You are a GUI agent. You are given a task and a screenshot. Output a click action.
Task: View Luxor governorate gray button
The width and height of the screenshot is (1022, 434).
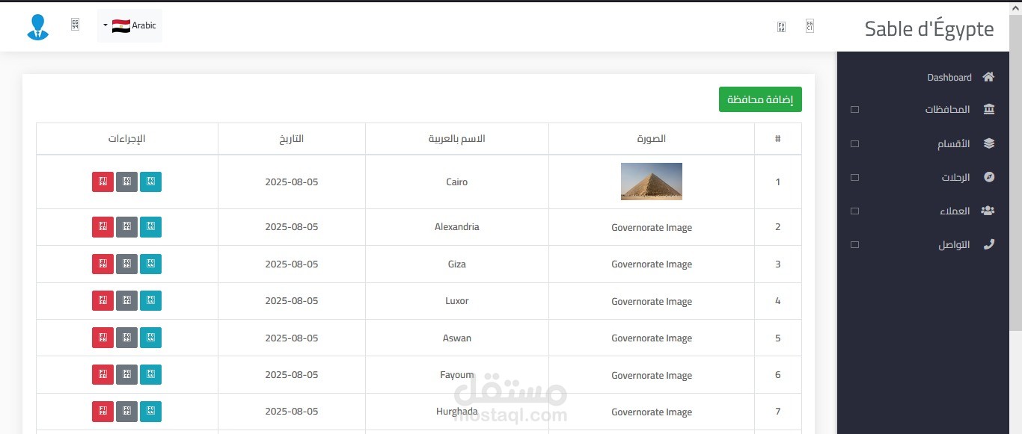click(x=126, y=300)
